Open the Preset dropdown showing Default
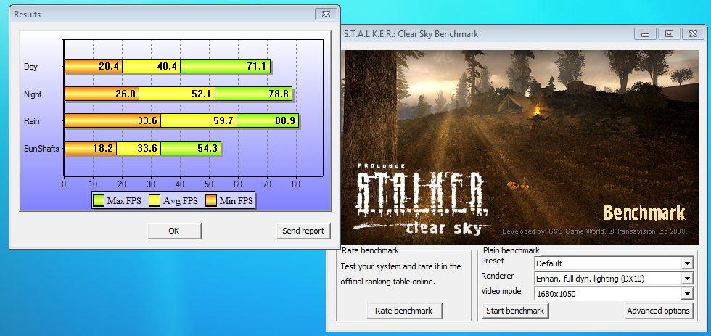 (x=614, y=263)
